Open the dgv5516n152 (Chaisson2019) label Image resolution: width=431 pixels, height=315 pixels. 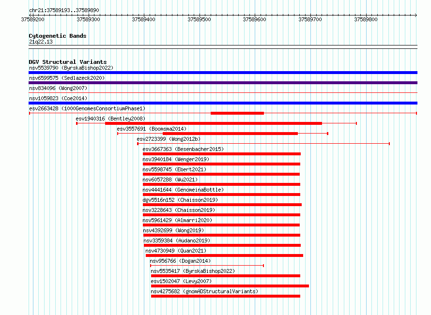coord(180,200)
